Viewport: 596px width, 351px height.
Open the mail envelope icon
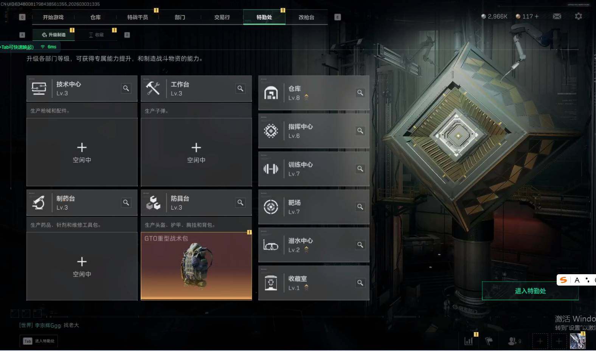(x=557, y=16)
